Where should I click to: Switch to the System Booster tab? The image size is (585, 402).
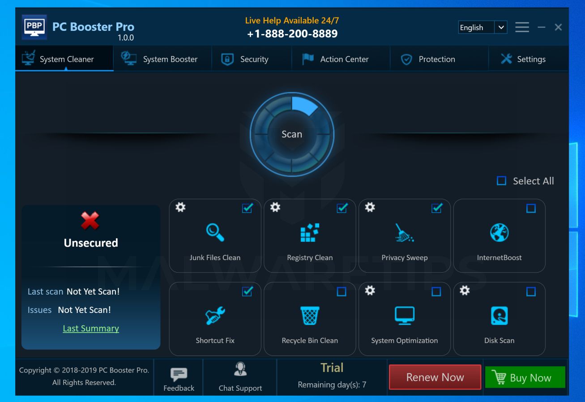(x=163, y=59)
